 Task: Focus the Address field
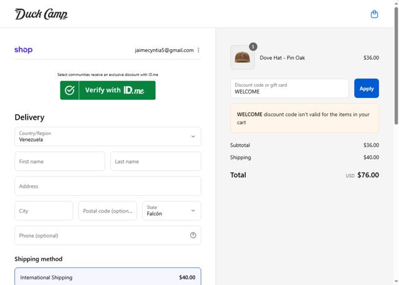click(x=108, y=186)
